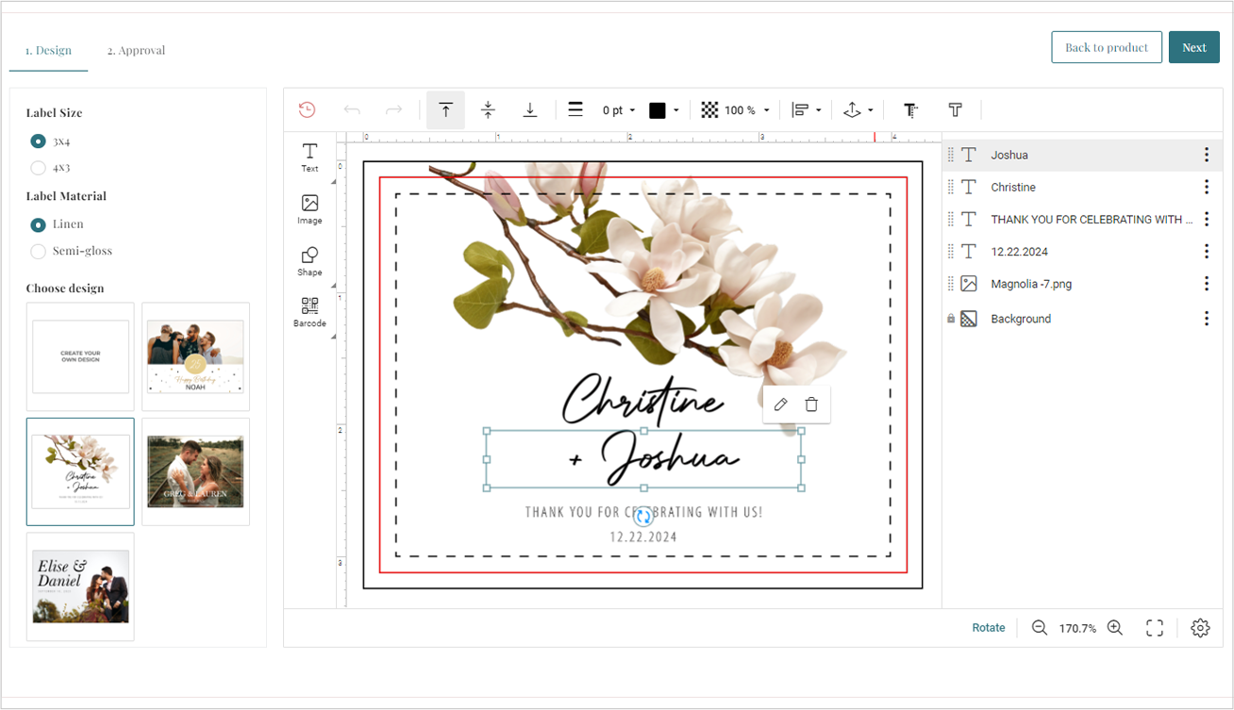Click the plain T text style icon
The width and height of the screenshot is (1234, 710).
tap(955, 110)
